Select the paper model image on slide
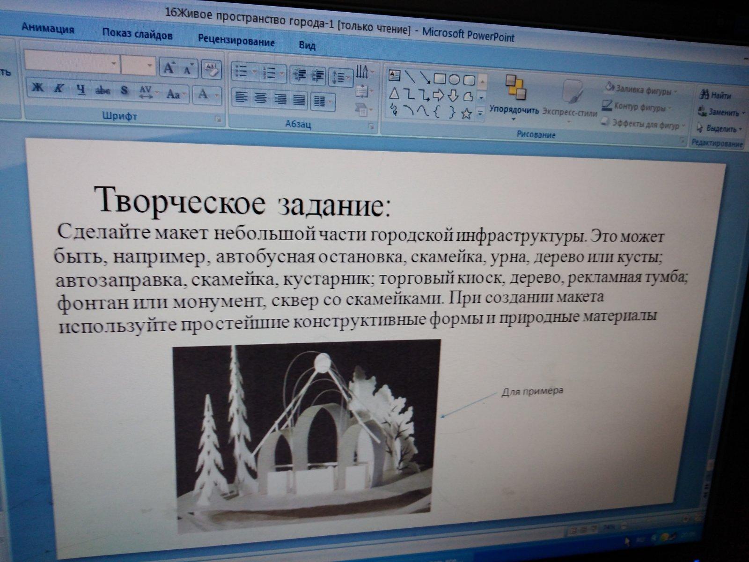749x562 pixels. pos(307,435)
